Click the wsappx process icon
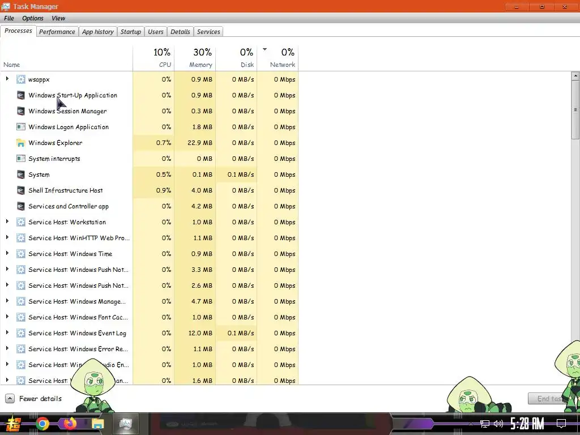580x435 pixels. pyautogui.click(x=21, y=79)
